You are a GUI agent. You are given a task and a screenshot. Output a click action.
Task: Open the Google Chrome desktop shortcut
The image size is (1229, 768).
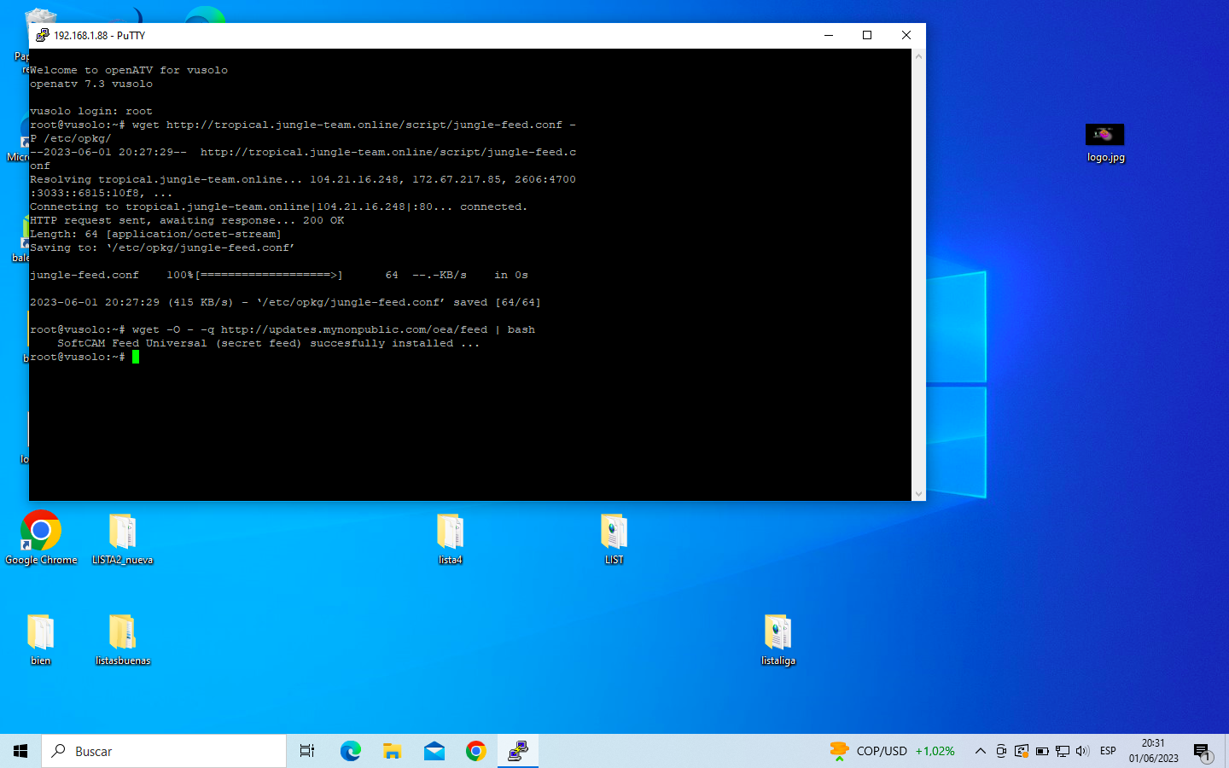[x=41, y=532]
